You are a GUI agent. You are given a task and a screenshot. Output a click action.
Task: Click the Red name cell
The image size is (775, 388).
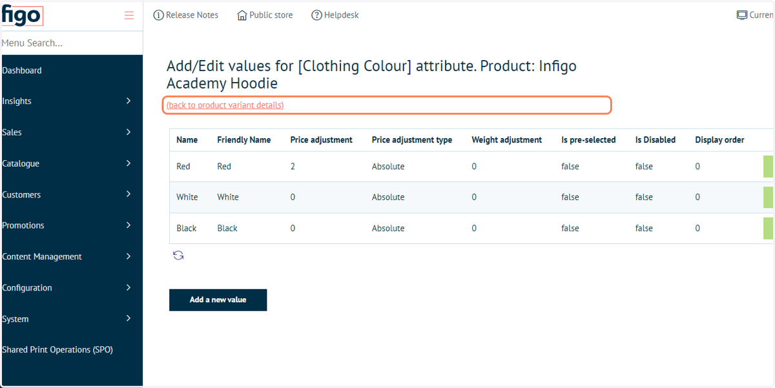pos(183,166)
